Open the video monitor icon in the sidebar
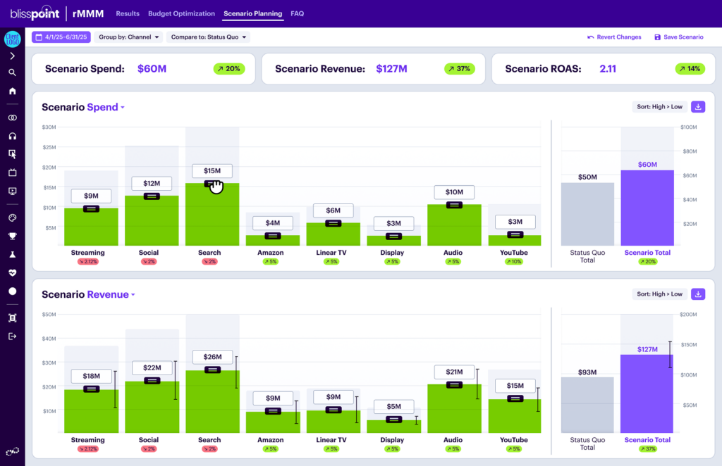This screenshot has height=466, width=722. pos(13,191)
